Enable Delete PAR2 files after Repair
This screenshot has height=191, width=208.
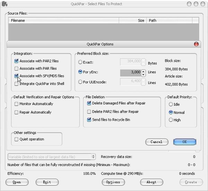89,112
